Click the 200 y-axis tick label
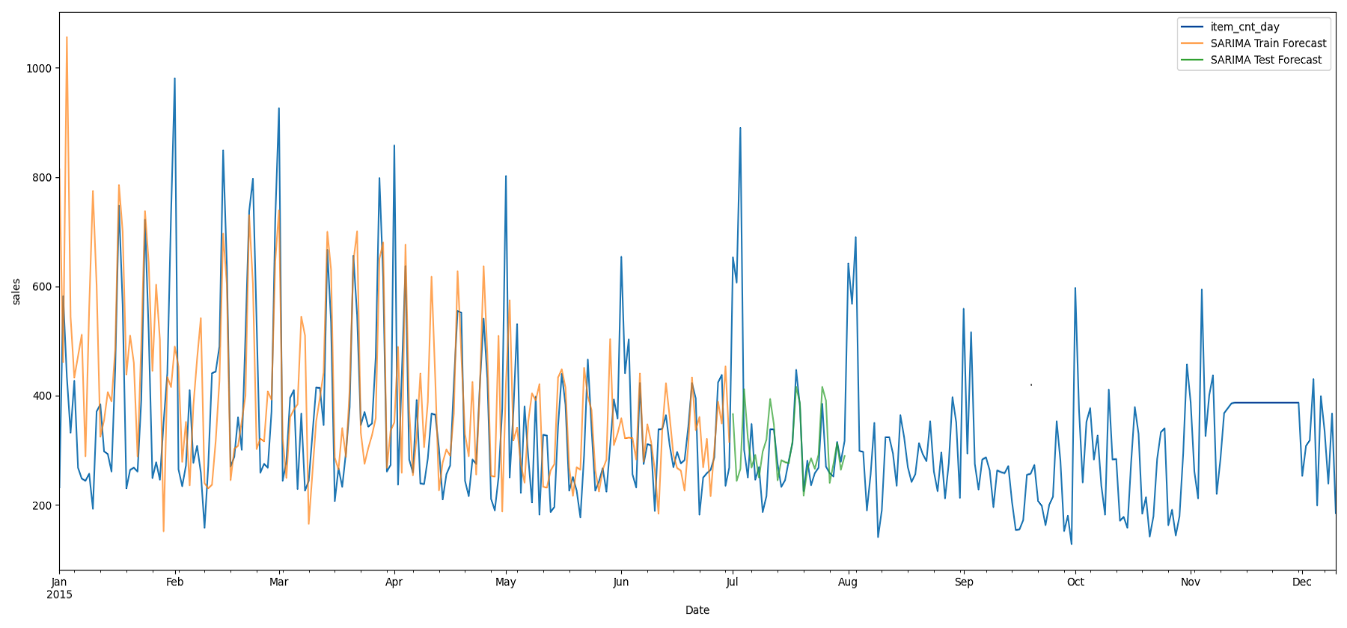This screenshot has width=1347, height=628. point(42,505)
